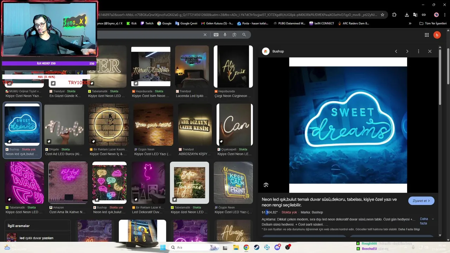The height and width of the screenshot is (253, 450).
Task: Start voice search with the microphone icon
Action: tap(225, 34)
